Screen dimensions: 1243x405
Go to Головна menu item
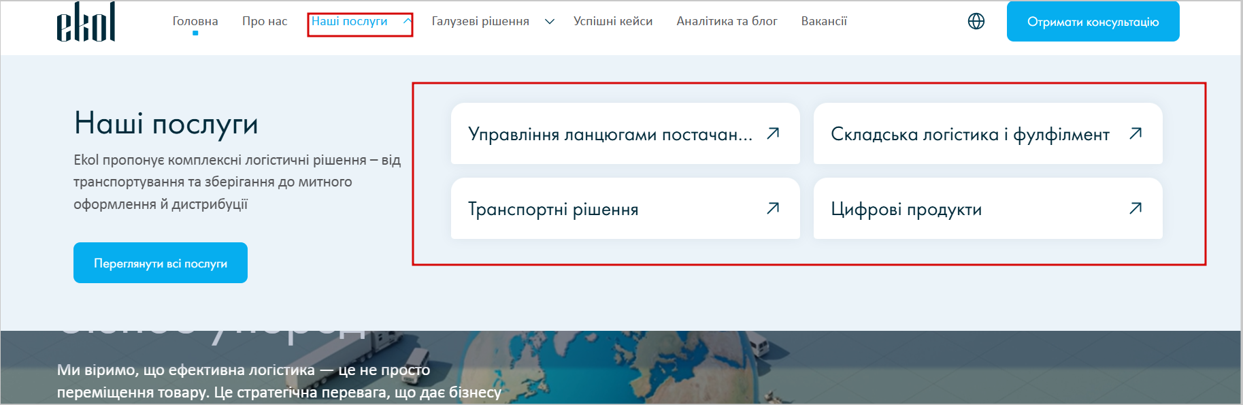pos(195,21)
